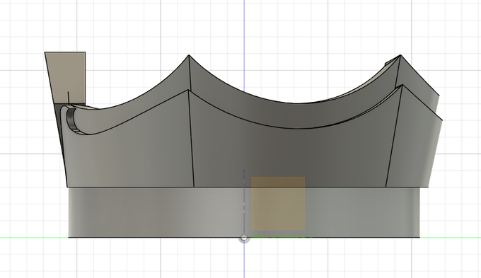Select the tan trapezoid sketch profile above model
The image size is (481, 278).
(67, 77)
